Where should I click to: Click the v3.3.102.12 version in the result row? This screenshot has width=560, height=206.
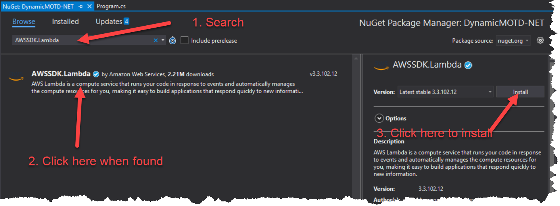(323, 74)
